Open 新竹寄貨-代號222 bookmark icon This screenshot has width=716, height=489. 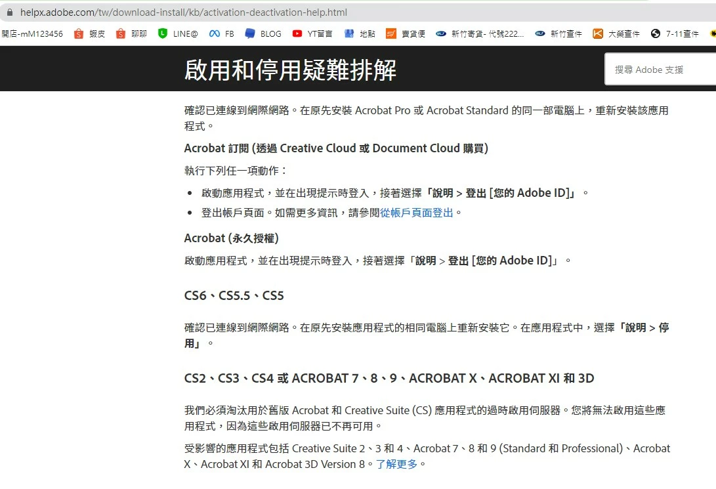[x=440, y=33]
